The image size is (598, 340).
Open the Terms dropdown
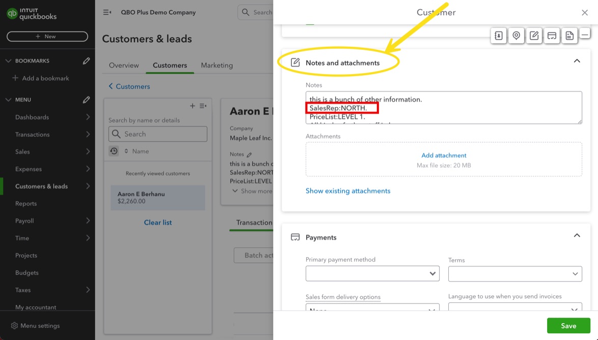click(514, 273)
